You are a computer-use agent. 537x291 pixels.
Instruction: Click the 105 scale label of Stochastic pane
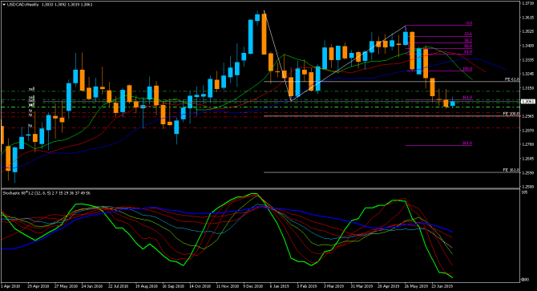click(x=524, y=192)
